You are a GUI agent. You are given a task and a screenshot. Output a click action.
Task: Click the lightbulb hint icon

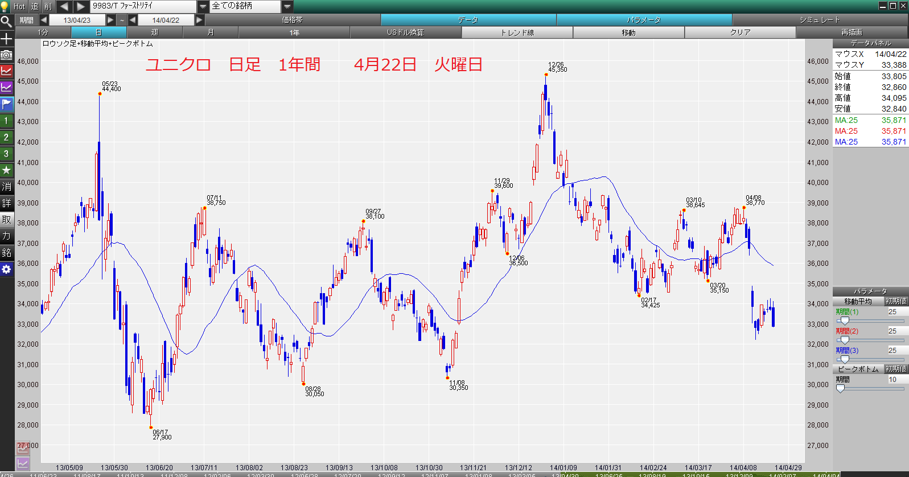6,6
